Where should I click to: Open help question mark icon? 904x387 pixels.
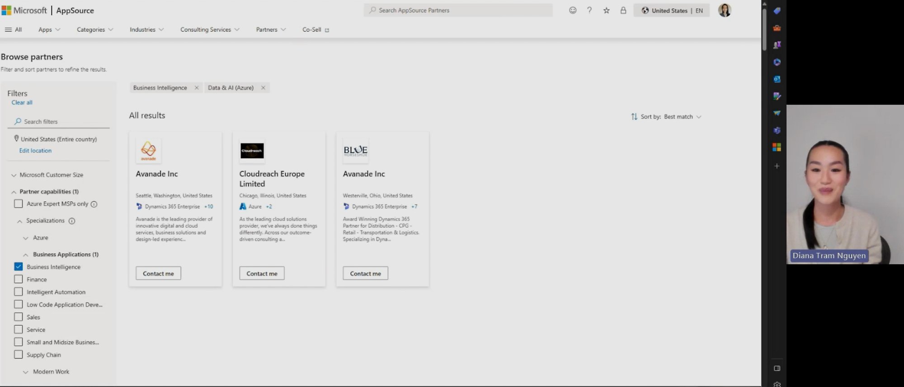point(589,10)
